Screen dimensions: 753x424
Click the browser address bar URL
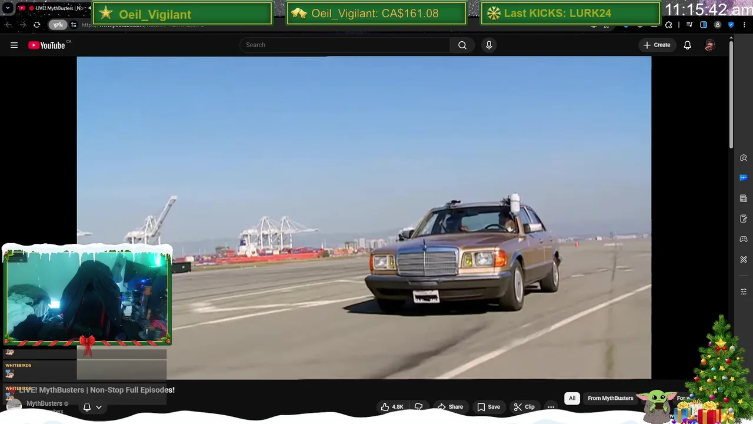pyautogui.click(x=142, y=25)
